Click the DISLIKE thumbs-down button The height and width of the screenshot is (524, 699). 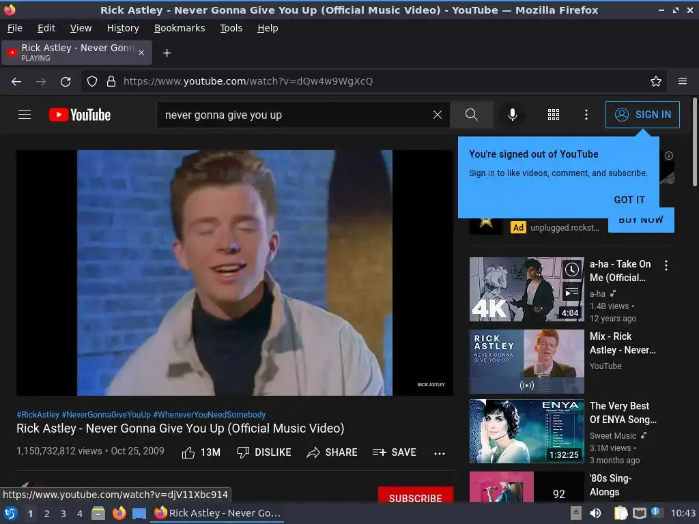[264, 453]
